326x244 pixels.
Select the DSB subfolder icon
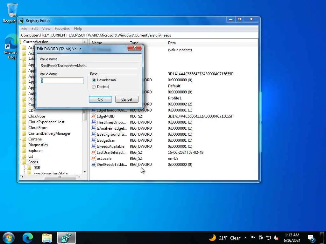pos(29,168)
